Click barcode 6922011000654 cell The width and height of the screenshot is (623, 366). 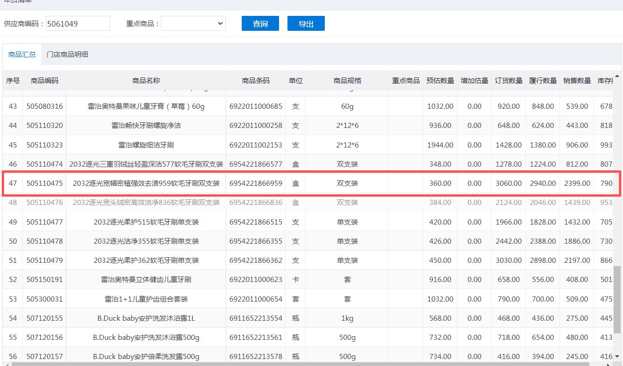(256, 299)
